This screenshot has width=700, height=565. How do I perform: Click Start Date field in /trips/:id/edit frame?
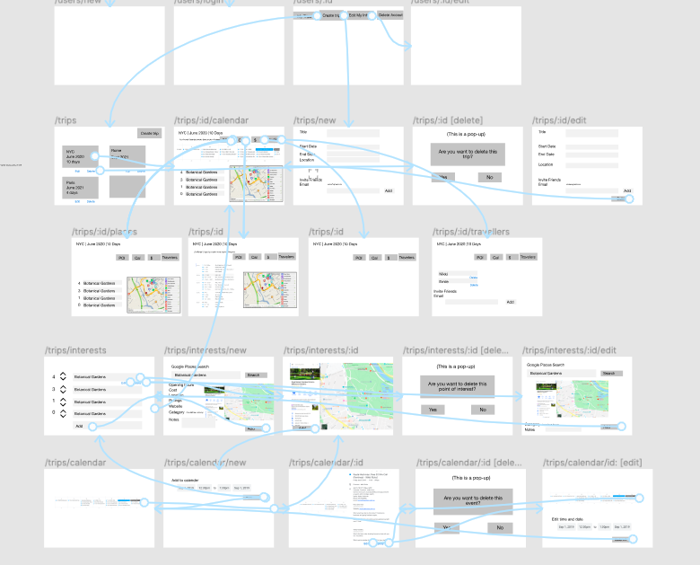[592, 147]
